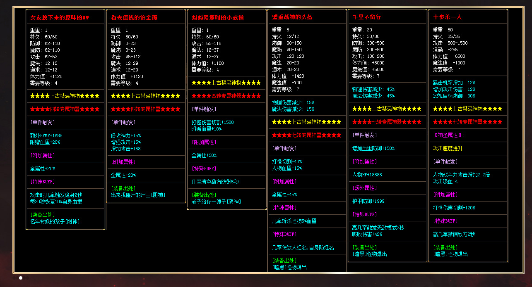
Task: Select the 千里不留行 item title
Action: 366,17
